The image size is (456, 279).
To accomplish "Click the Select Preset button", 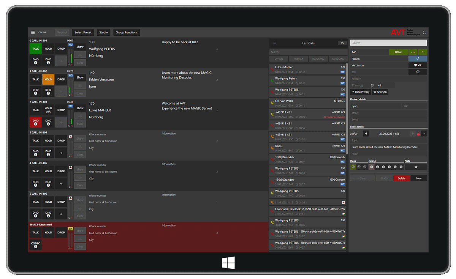I will click(x=83, y=32).
